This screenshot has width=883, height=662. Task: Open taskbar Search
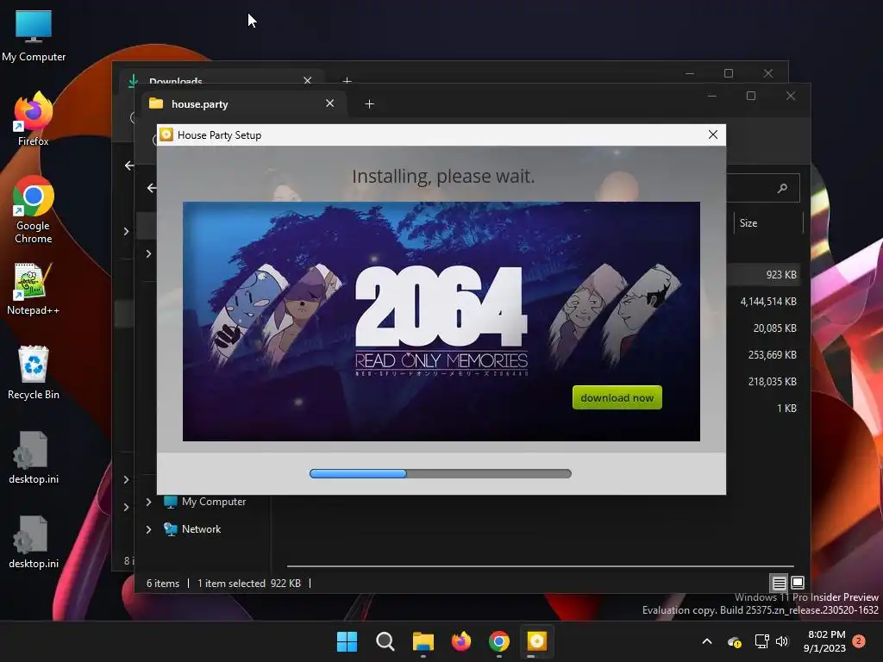pyautogui.click(x=385, y=641)
